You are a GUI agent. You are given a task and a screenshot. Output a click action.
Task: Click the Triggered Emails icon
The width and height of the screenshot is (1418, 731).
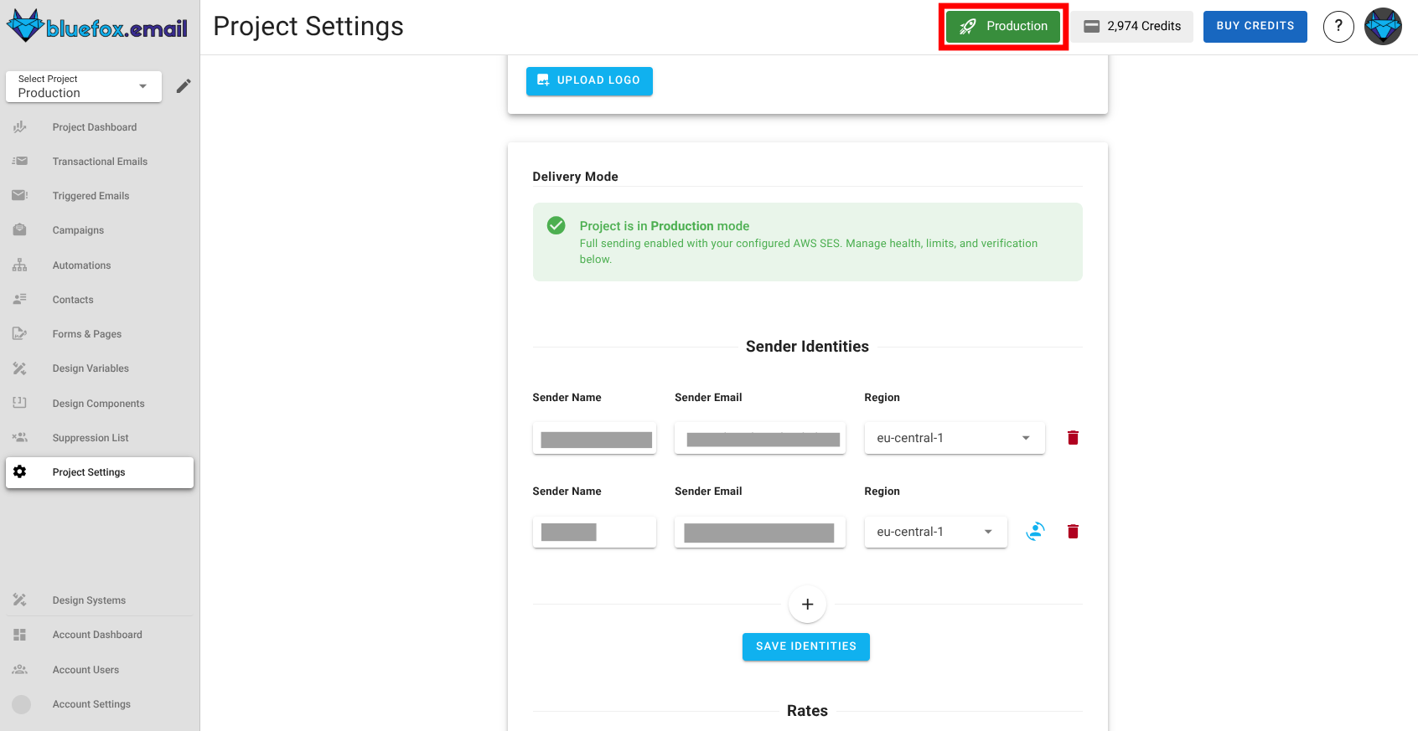20,195
